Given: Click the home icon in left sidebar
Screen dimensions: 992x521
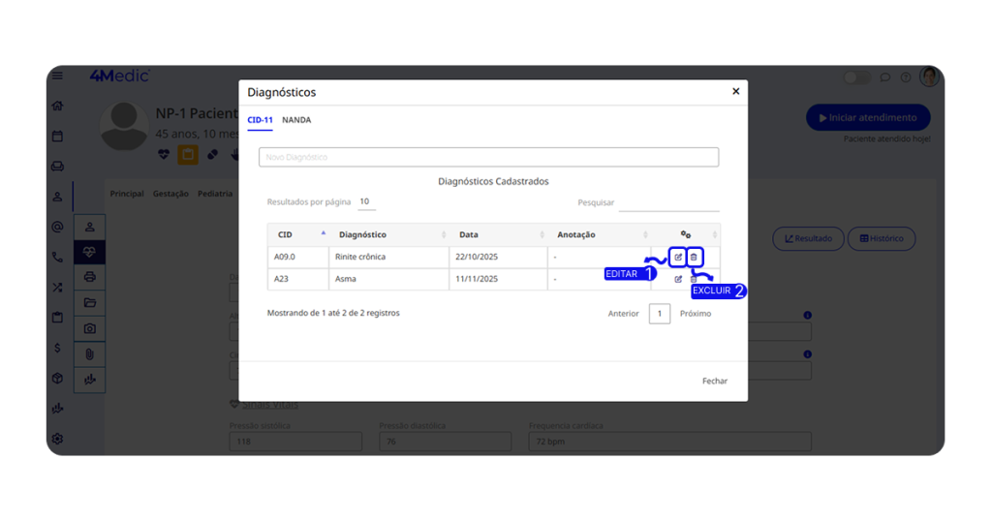Looking at the screenshot, I should (57, 107).
